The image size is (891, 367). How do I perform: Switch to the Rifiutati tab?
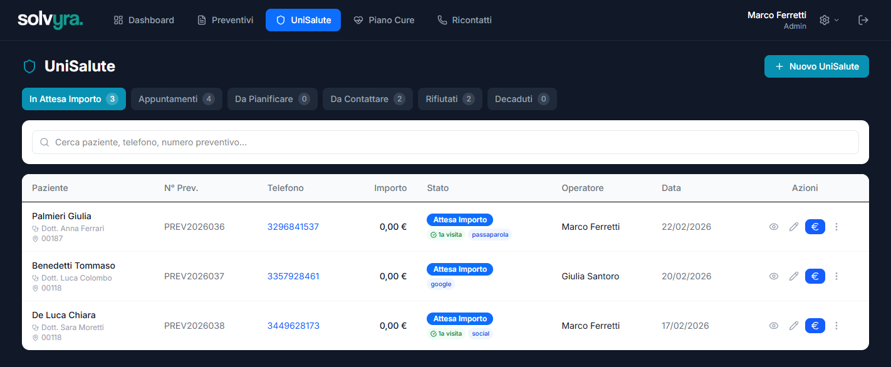[450, 99]
